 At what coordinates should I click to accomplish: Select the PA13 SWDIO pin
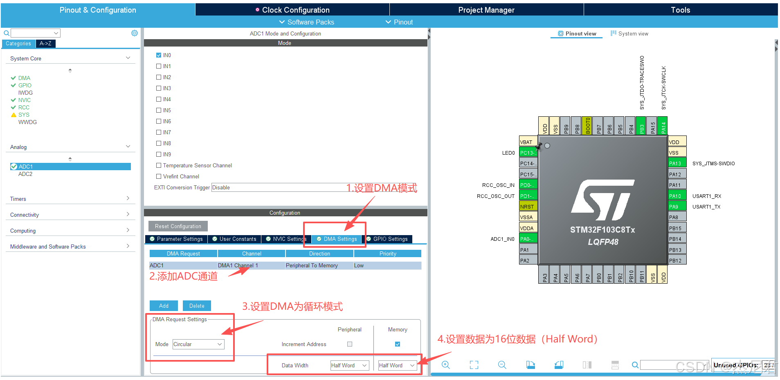click(x=677, y=163)
